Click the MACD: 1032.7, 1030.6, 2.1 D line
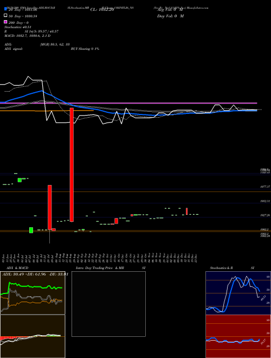This screenshot has width=271, height=358. pos(28,36)
